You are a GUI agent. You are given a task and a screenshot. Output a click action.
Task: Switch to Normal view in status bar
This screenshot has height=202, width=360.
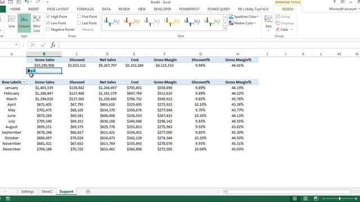point(295,199)
